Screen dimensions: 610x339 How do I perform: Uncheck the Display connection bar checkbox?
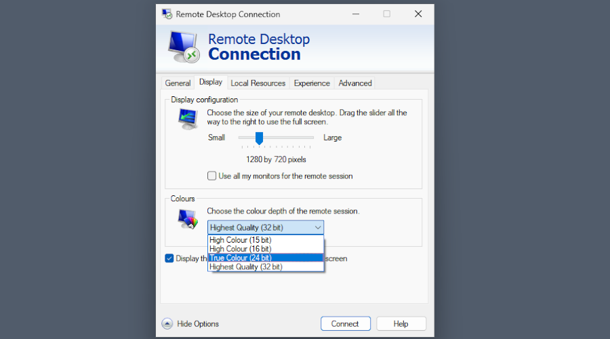point(169,258)
